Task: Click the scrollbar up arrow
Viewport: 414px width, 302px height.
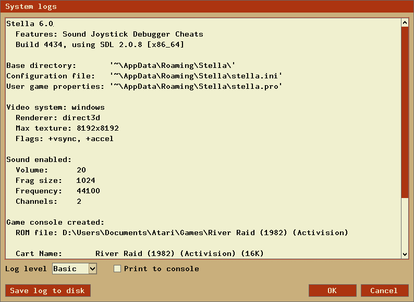Action: coord(405,23)
